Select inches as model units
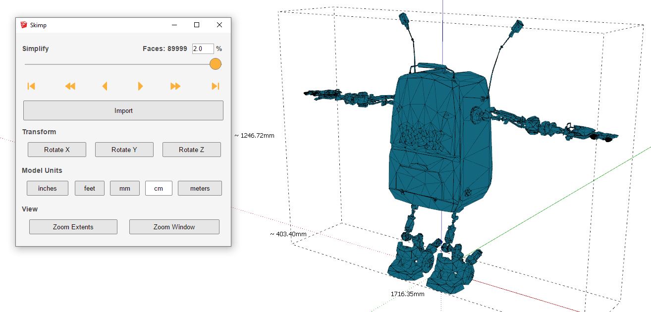The height and width of the screenshot is (312, 651). pyautogui.click(x=48, y=188)
